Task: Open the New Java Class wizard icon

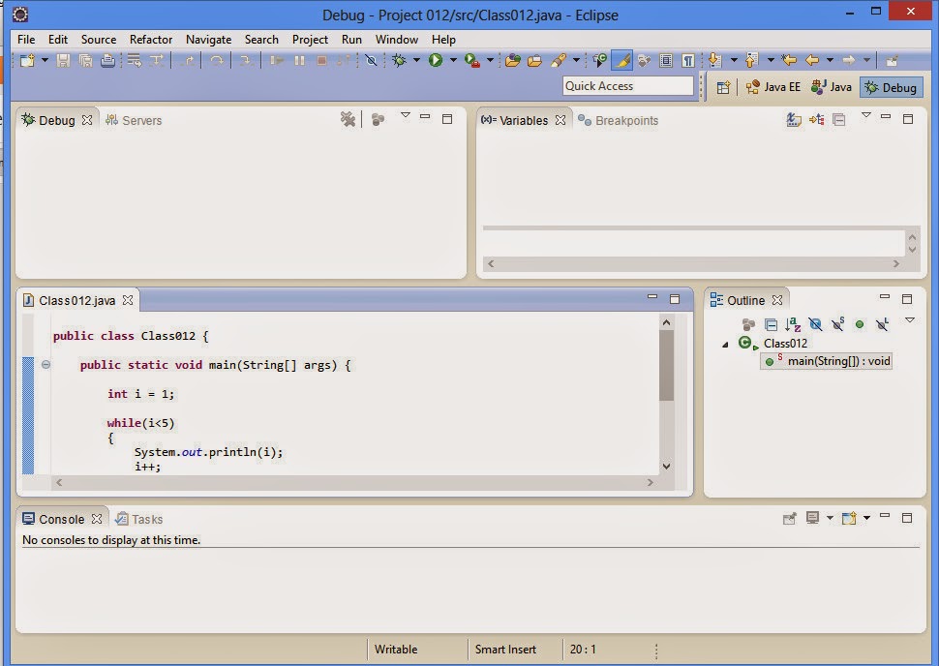Action: [597, 60]
